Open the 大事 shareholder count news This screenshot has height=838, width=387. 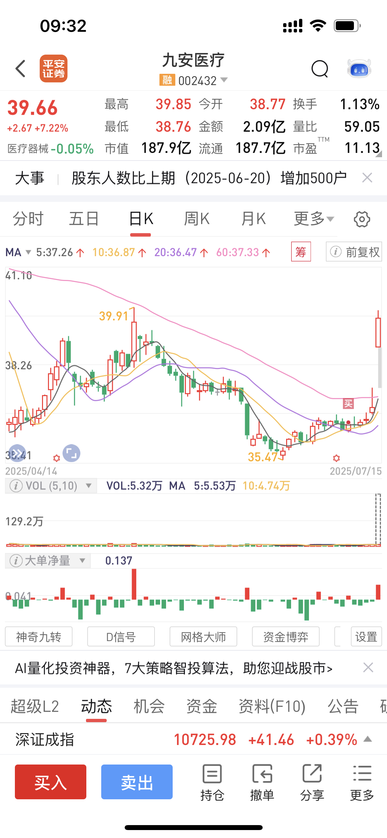209,178
